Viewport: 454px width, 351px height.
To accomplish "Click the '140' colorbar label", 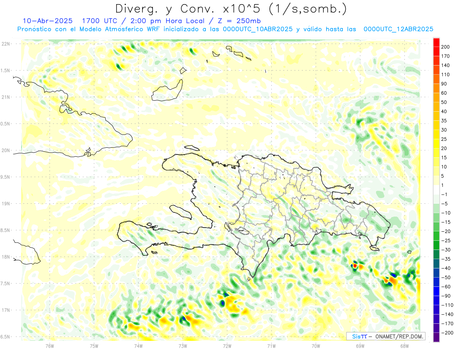I will click(445, 65).
